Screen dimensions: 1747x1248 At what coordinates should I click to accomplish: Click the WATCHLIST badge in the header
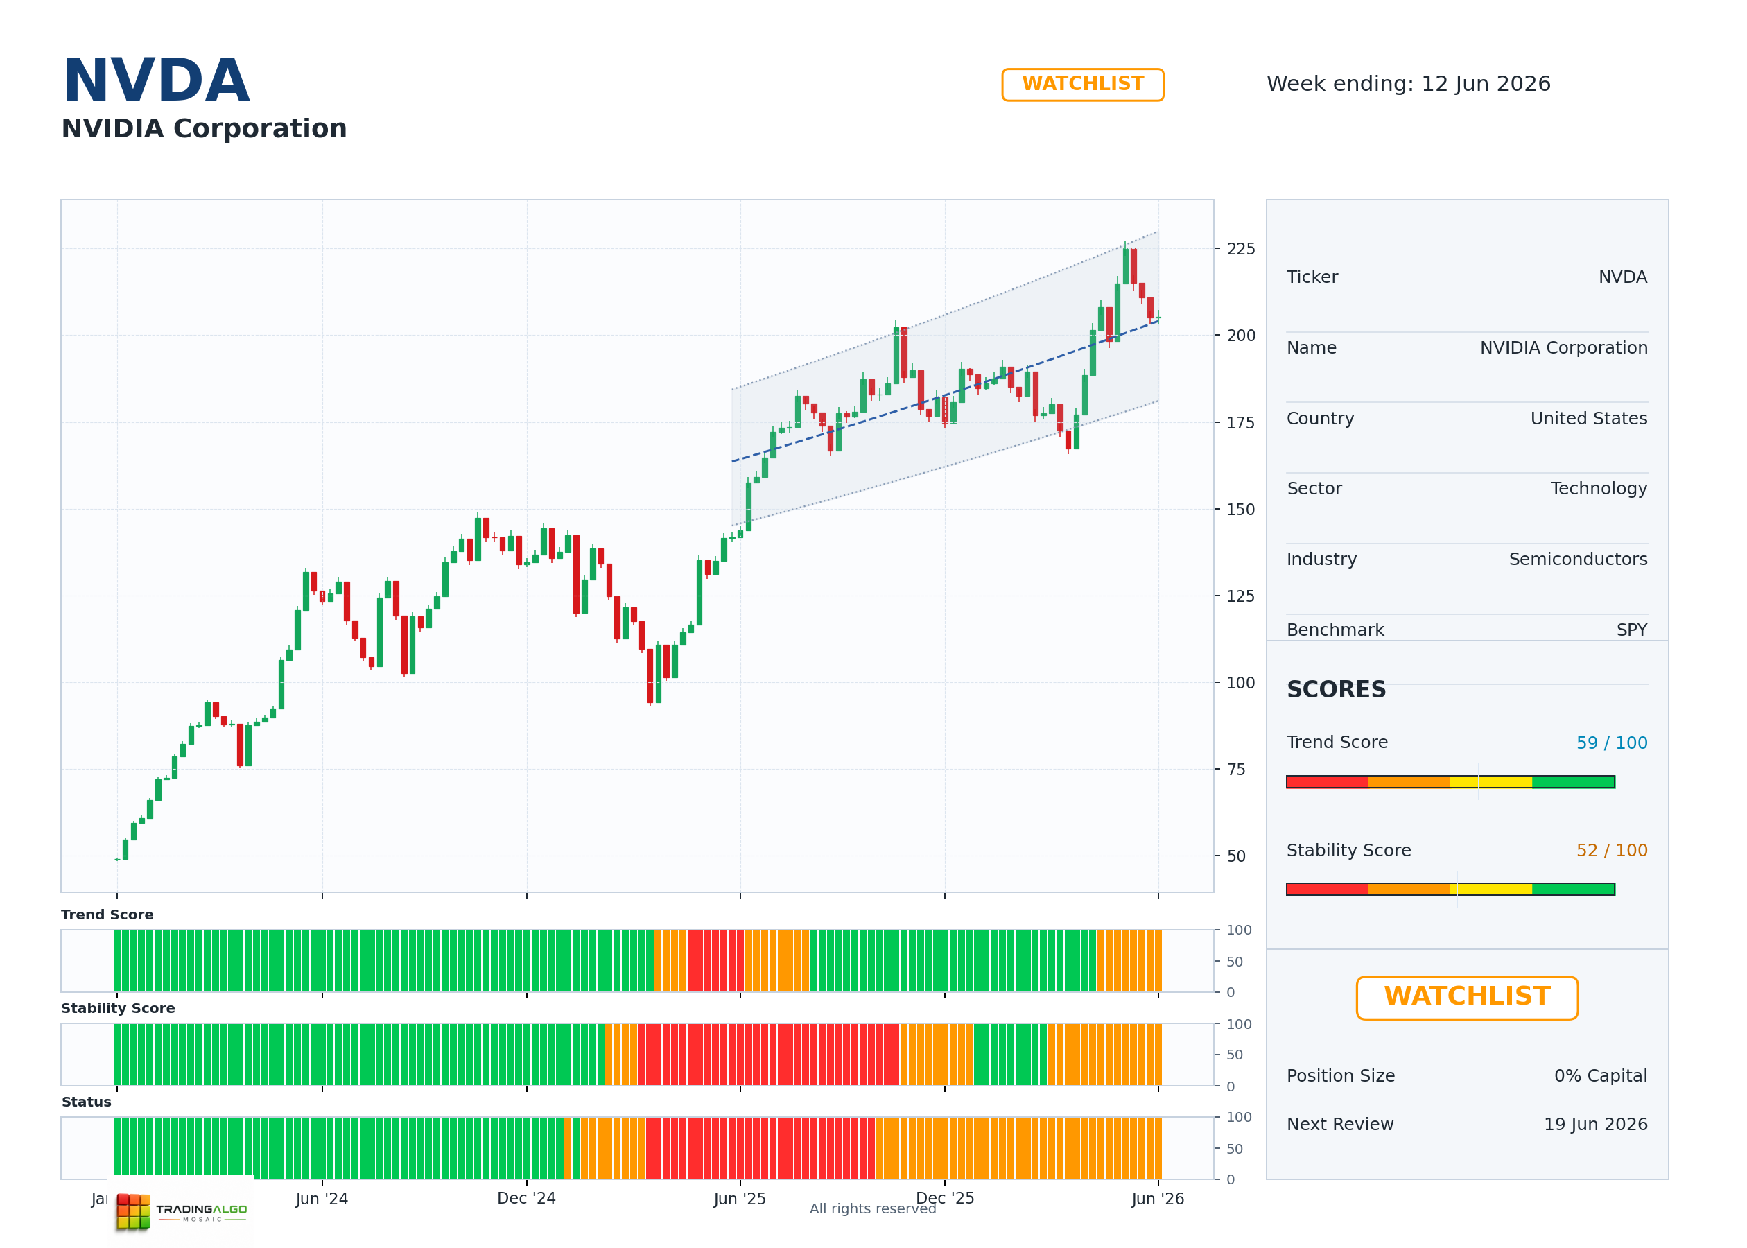1082,85
